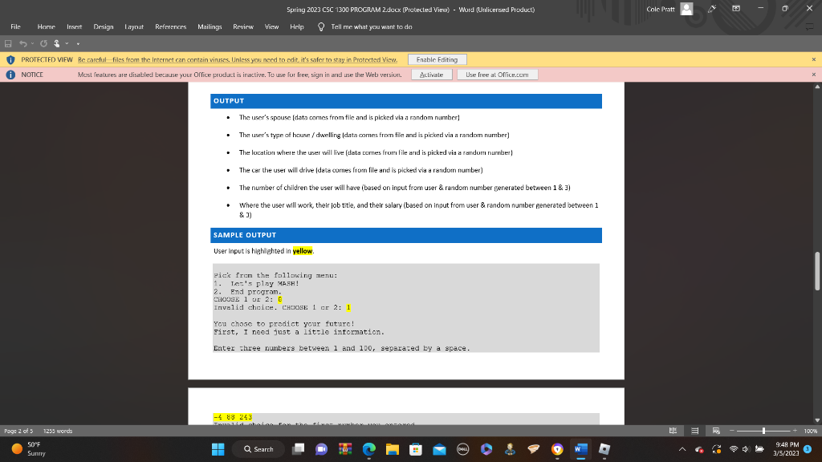Click the zoom slider handle
Viewport: 822px width, 462px height.
click(x=764, y=431)
